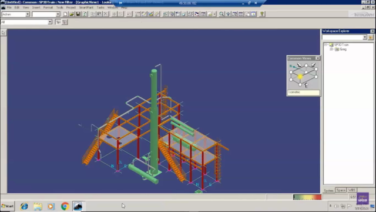Switch to the System tab
376x212 pixels.
pos(329,190)
